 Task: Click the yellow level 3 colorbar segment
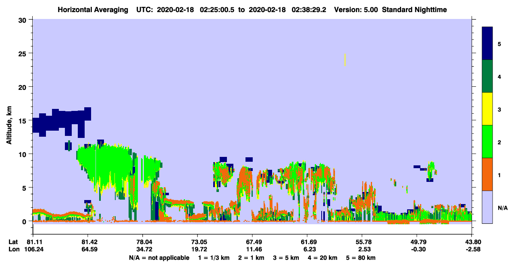[x=487, y=109]
